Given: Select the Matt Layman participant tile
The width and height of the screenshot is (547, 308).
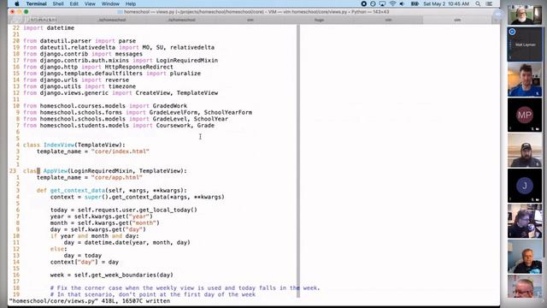Looking at the screenshot, I should [x=525, y=44].
